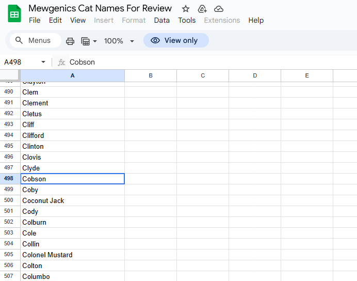Click the document title Mewgenics Cat Names
Screen dimensions: 357x281
coord(100,8)
